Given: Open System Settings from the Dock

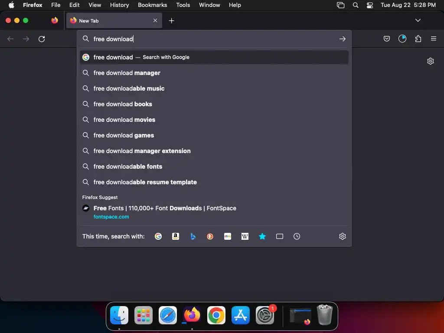Looking at the screenshot, I should 265,315.
